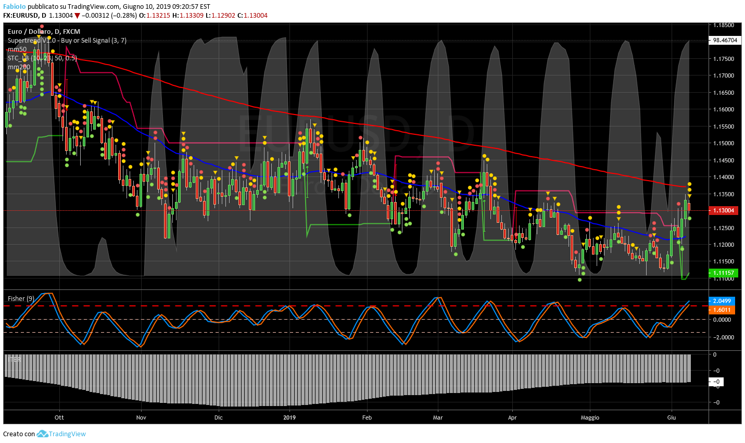The height and width of the screenshot is (443, 745).
Task: Click the Feb month label on the time axis
Action: pyautogui.click(x=367, y=417)
